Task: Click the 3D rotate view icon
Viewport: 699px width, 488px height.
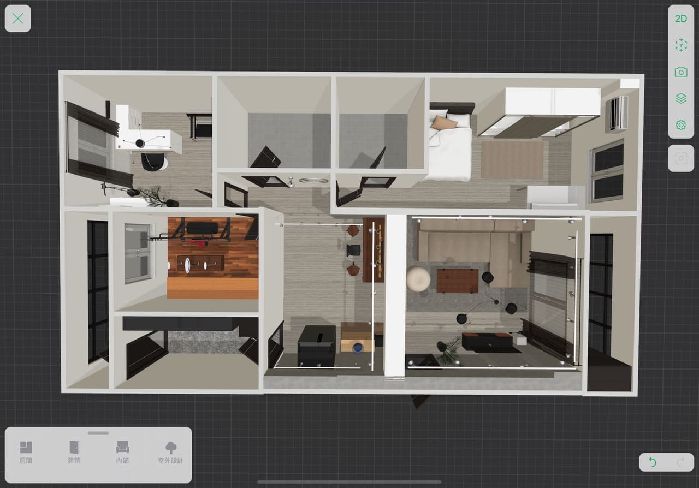Action: tap(680, 45)
